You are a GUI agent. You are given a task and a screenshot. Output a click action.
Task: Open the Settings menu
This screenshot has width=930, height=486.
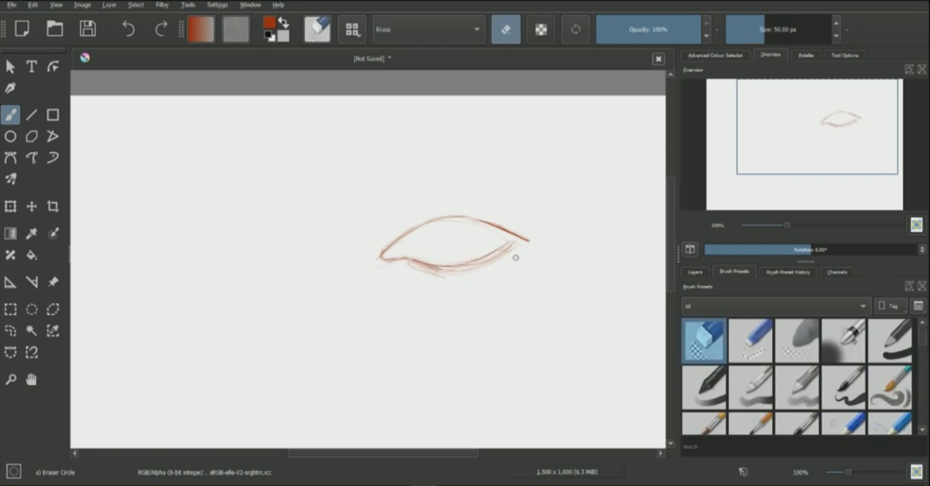pos(217,5)
